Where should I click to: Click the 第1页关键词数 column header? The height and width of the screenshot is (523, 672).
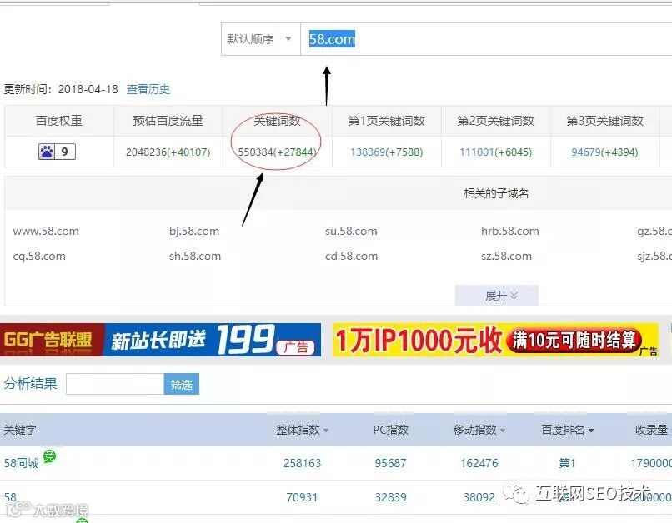point(387,121)
